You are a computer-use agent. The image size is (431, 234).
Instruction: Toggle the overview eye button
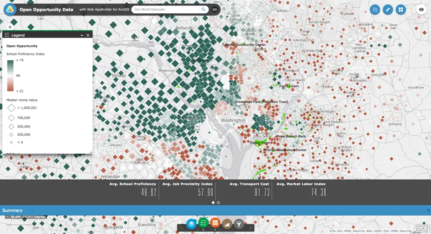click(421, 10)
